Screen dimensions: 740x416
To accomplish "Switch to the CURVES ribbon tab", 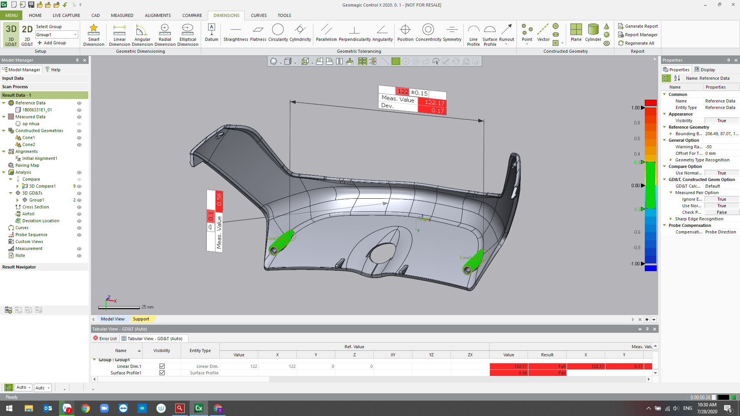I will tap(259, 15).
